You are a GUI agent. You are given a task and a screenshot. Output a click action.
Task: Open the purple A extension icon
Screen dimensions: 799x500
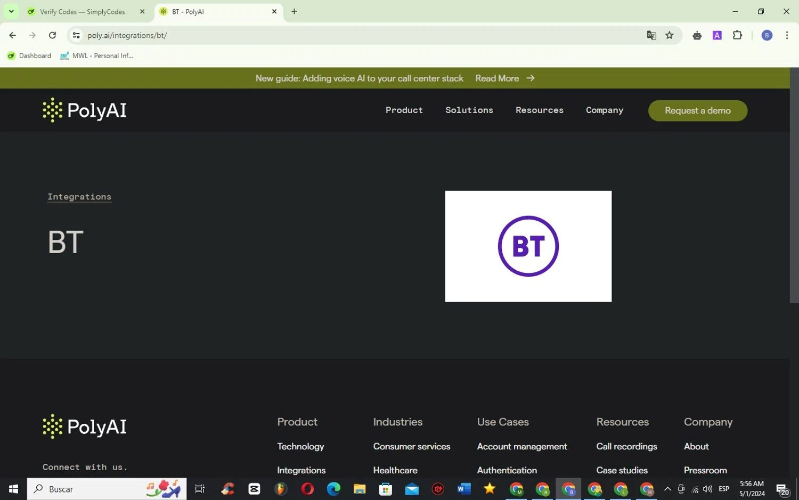(717, 35)
